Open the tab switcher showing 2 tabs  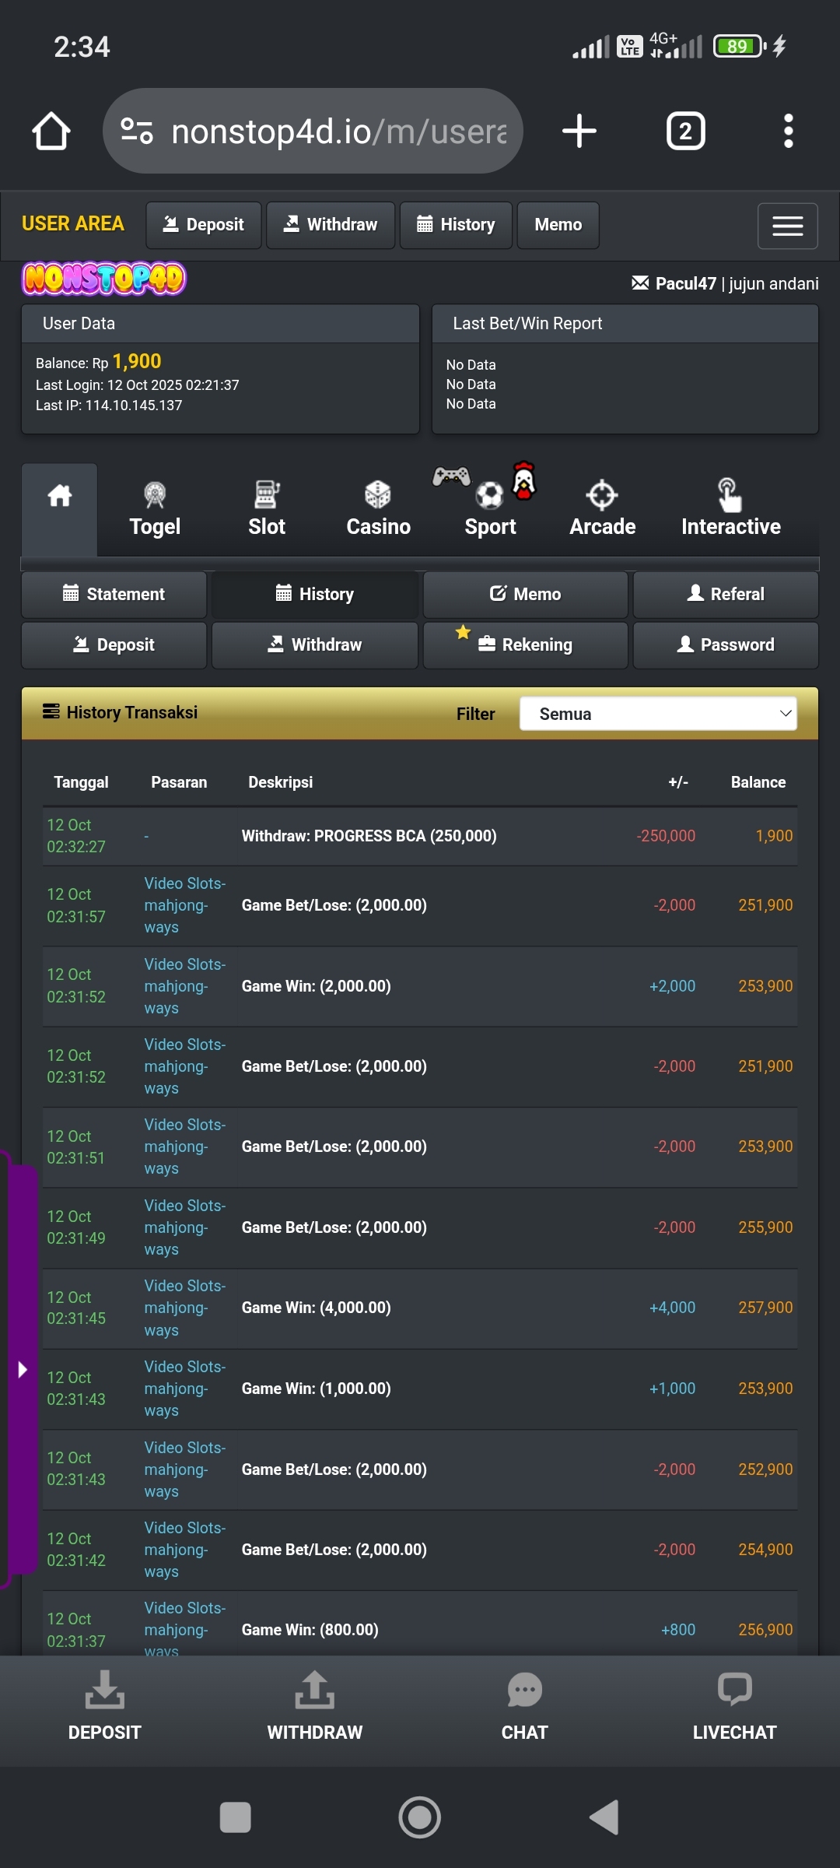[685, 131]
